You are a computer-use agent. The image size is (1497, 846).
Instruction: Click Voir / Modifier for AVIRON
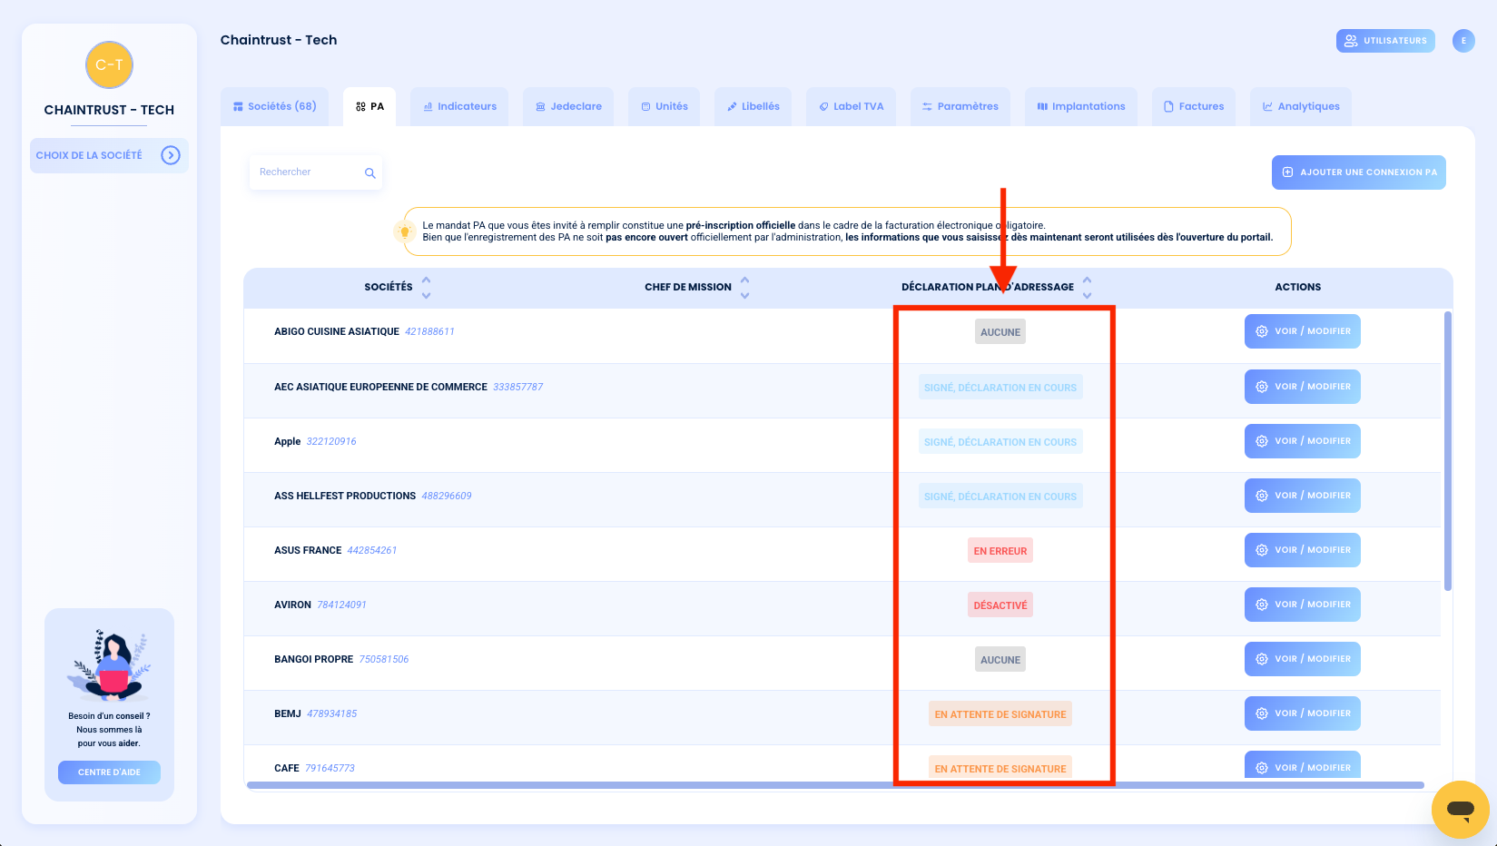tap(1303, 605)
